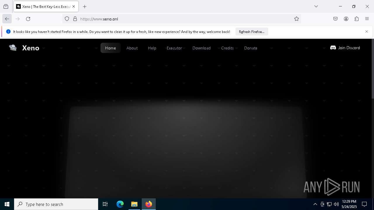Click the Firefox back arrow button
The width and height of the screenshot is (374, 210).
(x=7, y=19)
